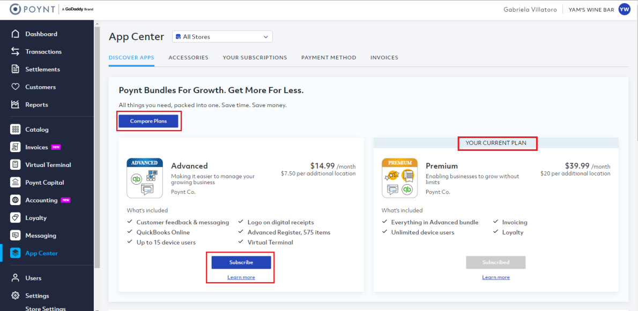
Task: Open the Payment Method tab
Action: tap(329, 58)
